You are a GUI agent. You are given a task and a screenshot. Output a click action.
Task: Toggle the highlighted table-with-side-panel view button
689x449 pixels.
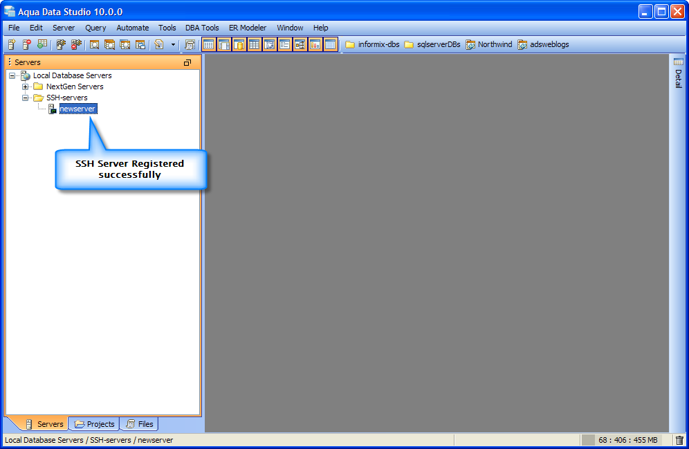point(224,44)
